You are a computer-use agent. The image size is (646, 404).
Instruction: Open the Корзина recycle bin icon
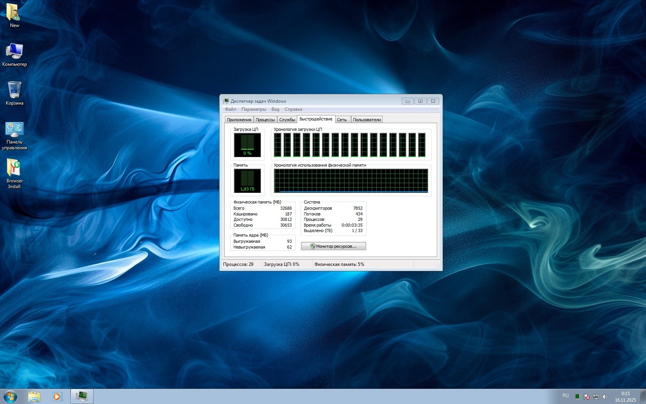click(14, 91)
